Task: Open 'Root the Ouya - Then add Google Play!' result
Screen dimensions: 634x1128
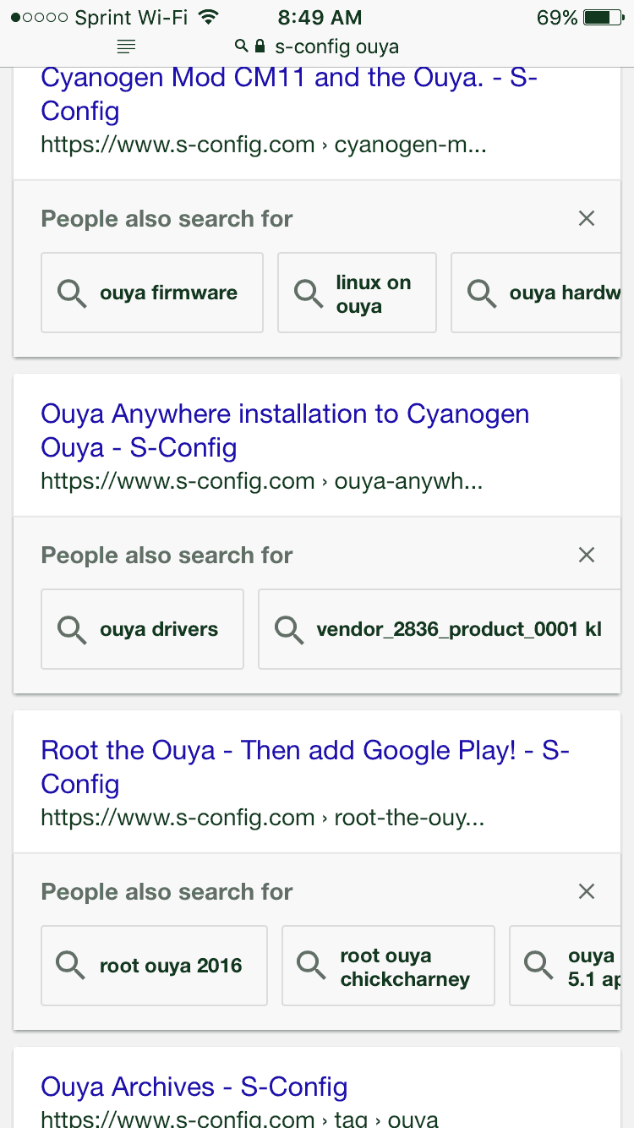Action: pos(305,767)
